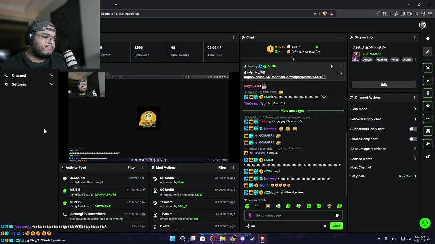Click username r22td in Mod Actions
The image size is (435, 244).
198,195
